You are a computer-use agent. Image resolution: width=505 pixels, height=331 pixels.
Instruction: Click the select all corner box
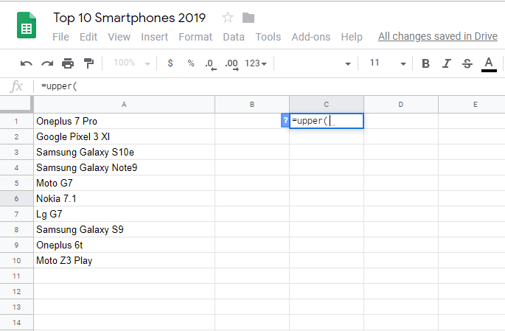click(x=16, y=104)
